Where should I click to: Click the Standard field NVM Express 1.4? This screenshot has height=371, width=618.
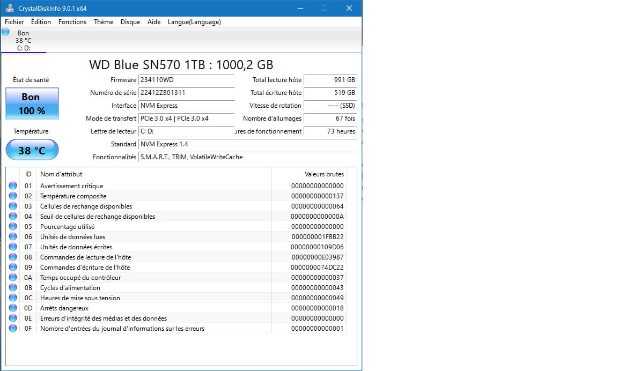[x=247, y=145]
